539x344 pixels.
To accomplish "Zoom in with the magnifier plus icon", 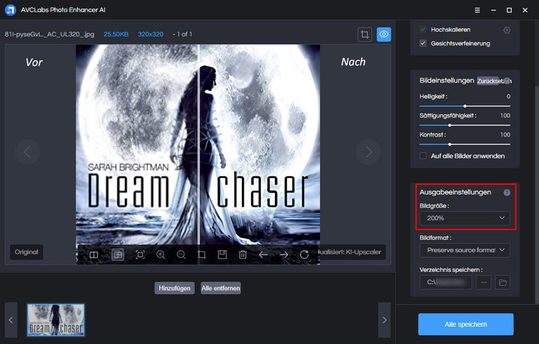I will coord(160,255).
